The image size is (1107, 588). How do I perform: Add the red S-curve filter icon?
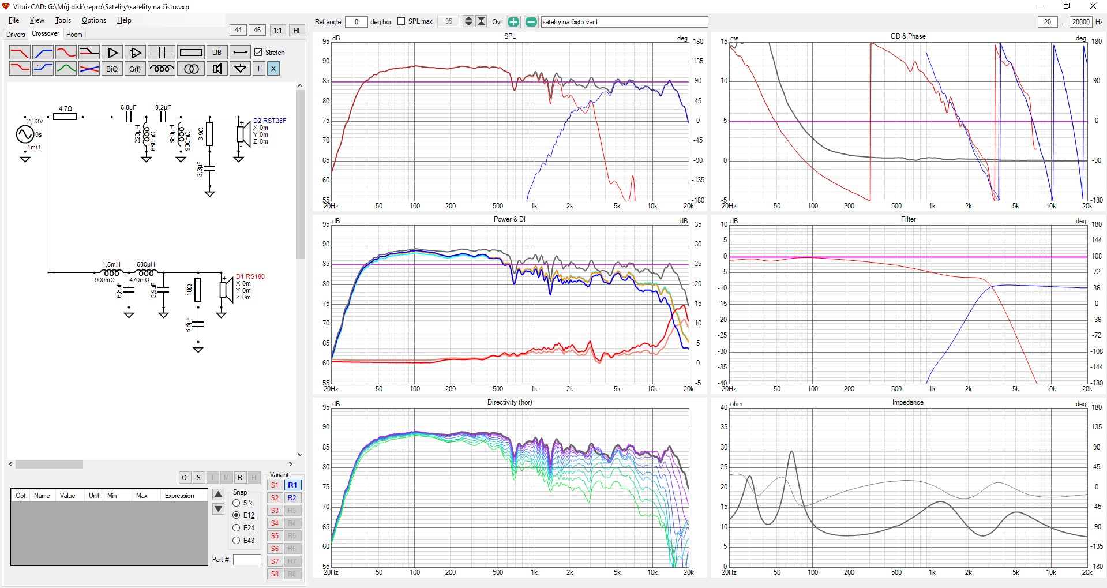click(x=66, y=53)
